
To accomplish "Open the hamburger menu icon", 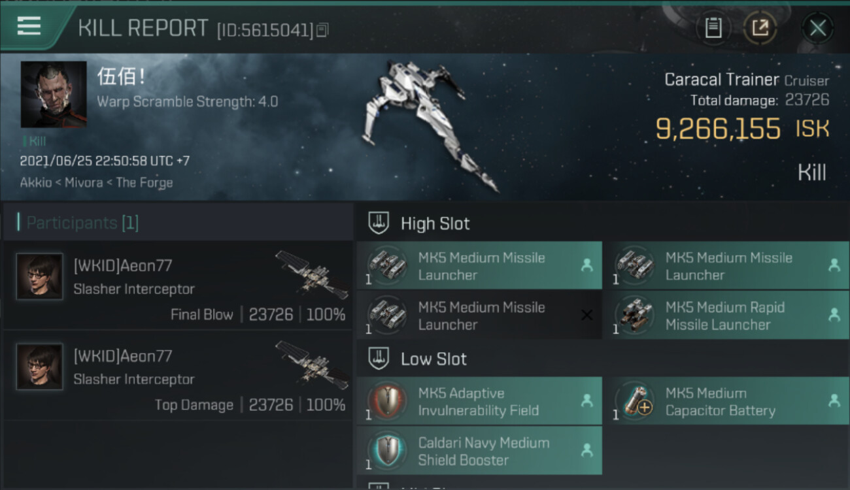I will click(x=29, y=26).
